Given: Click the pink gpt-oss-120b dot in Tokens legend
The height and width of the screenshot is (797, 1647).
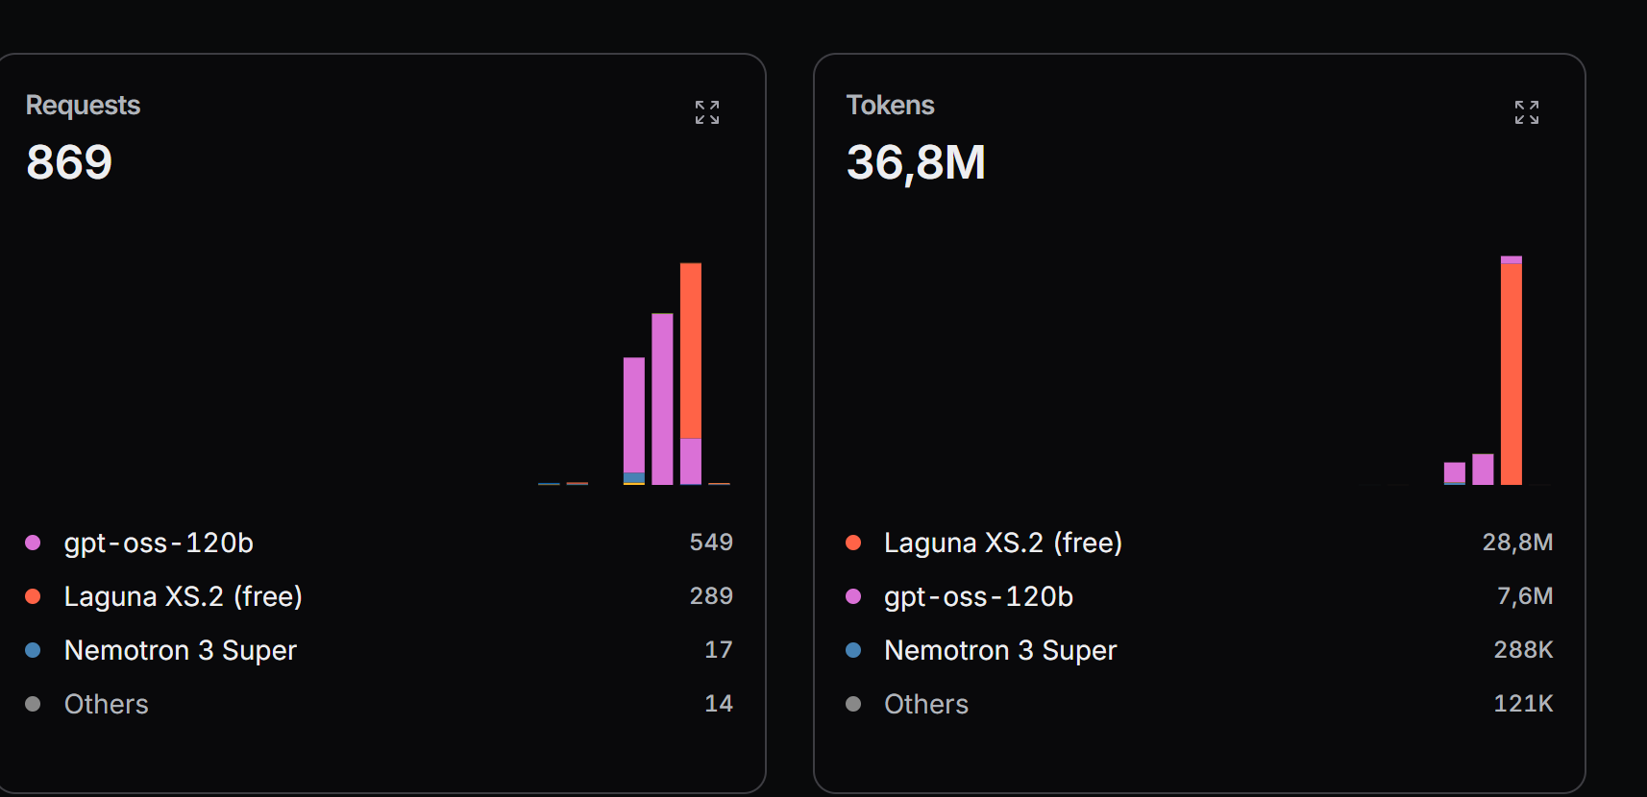Looking at the screenshot, I should (853, 596).
